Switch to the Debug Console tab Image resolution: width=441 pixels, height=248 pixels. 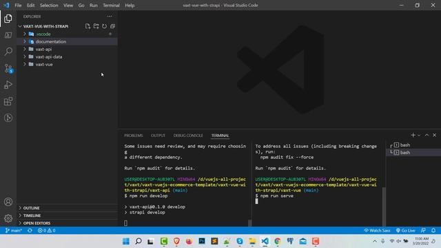[188, 136]
